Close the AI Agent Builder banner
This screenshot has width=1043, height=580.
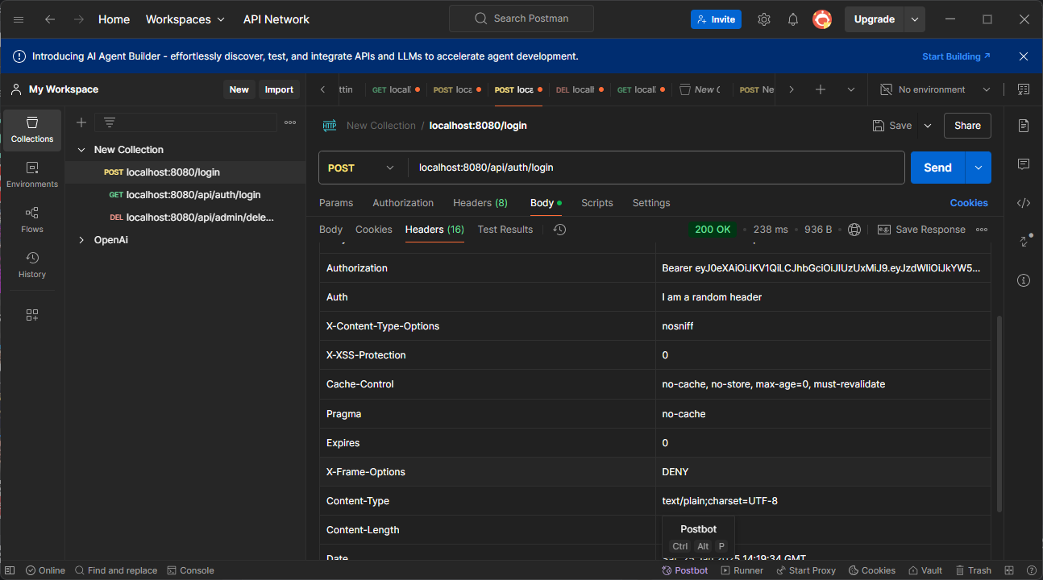(x=1024, y=56)
